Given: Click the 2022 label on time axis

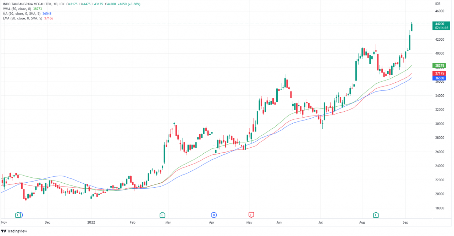Looking at the screenshot, I should tap(91, 223).
